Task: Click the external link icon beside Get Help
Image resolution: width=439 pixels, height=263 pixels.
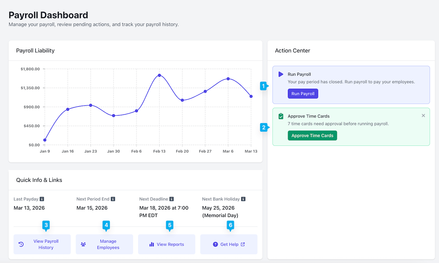Action: pyautogui.click(x=243, y=244)
